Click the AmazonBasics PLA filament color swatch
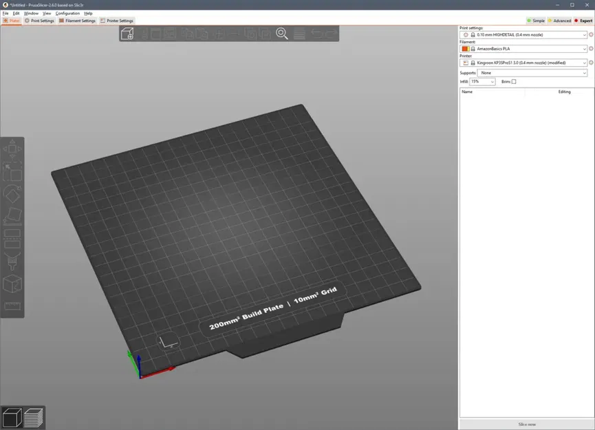The width and height of the screenshot is (595, 430). [466, 49]
